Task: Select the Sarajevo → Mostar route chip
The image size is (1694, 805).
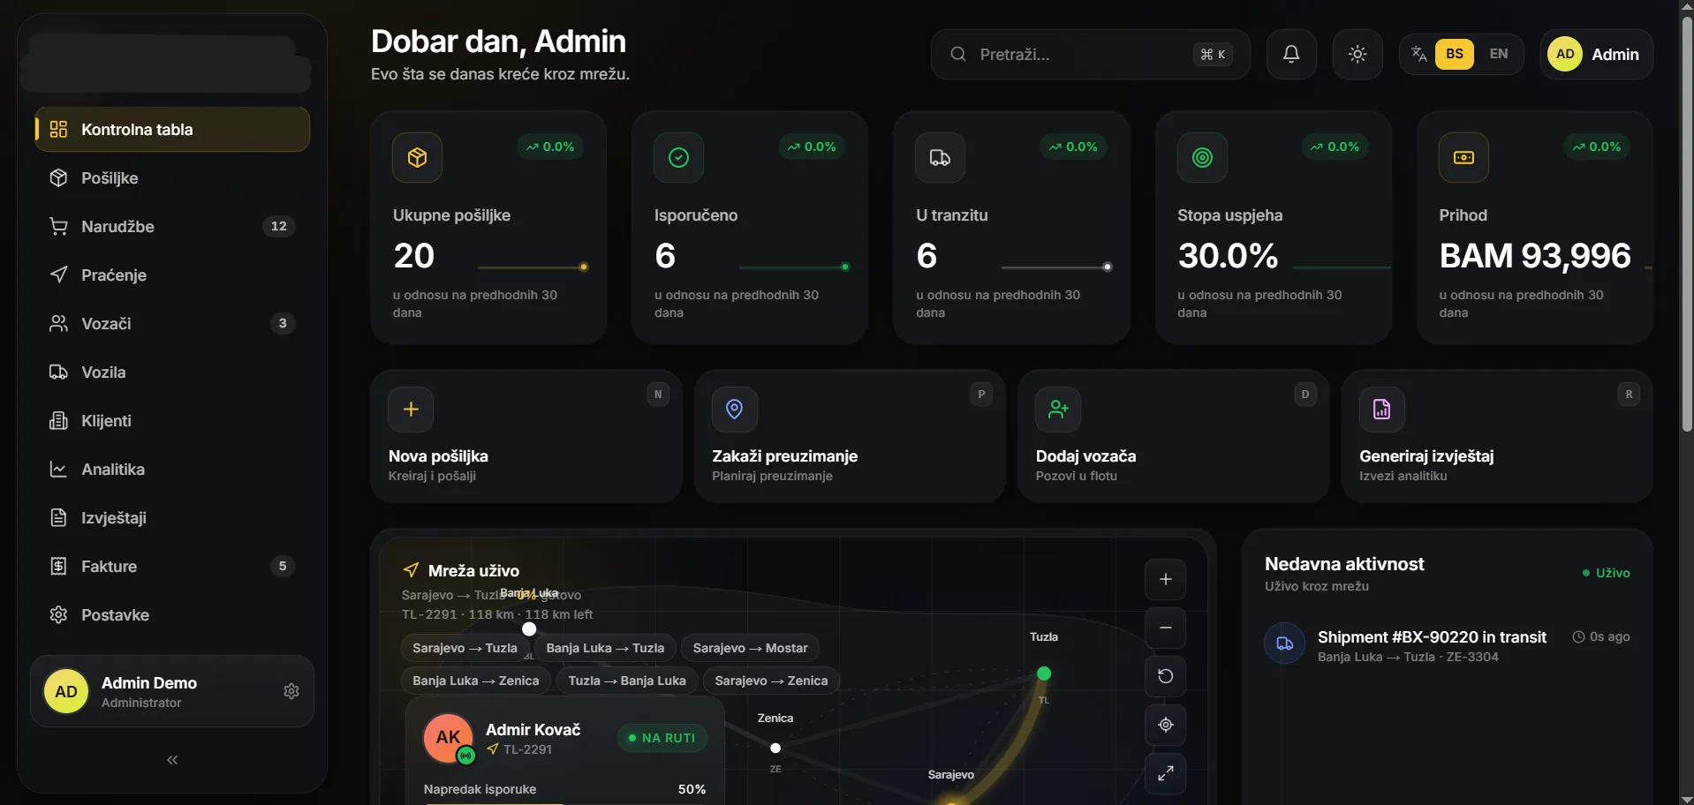Action: (x=750, y=648)
